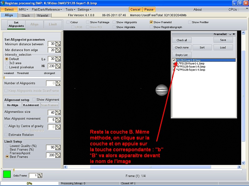Click the Set Alignpoints toolbar button
Image resolution: width=249 pixels, height=186 pixels.
coord(16,24)
